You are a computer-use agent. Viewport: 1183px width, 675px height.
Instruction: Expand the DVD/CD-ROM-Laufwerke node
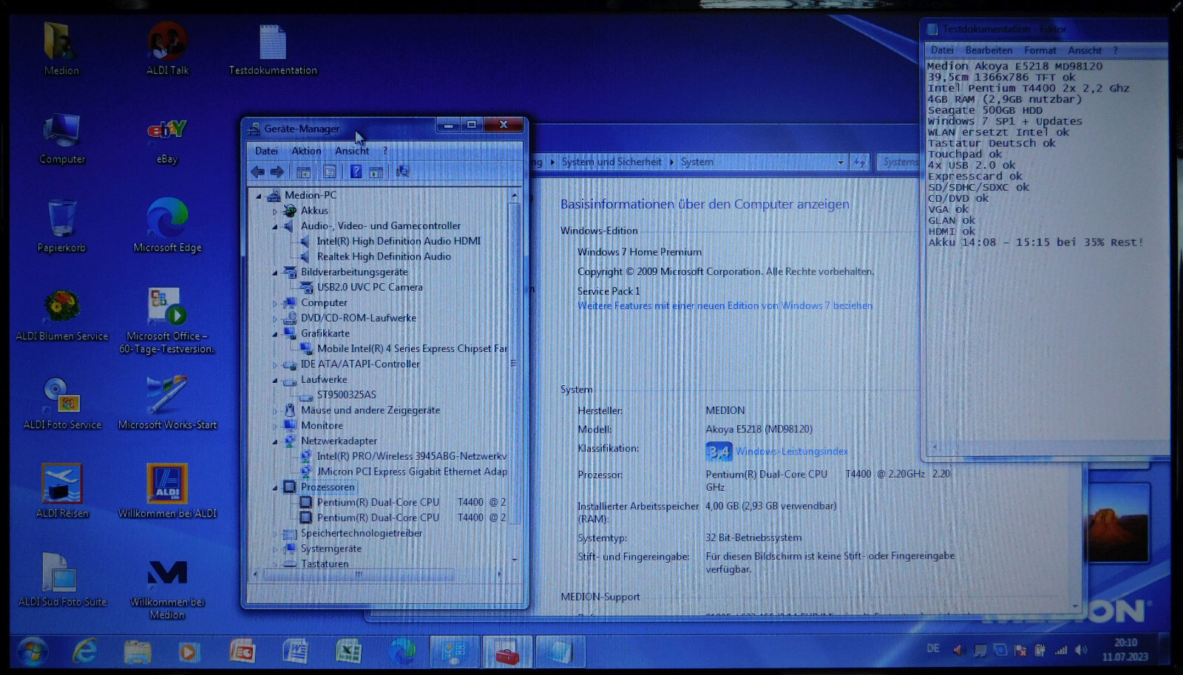click(275, 319)
